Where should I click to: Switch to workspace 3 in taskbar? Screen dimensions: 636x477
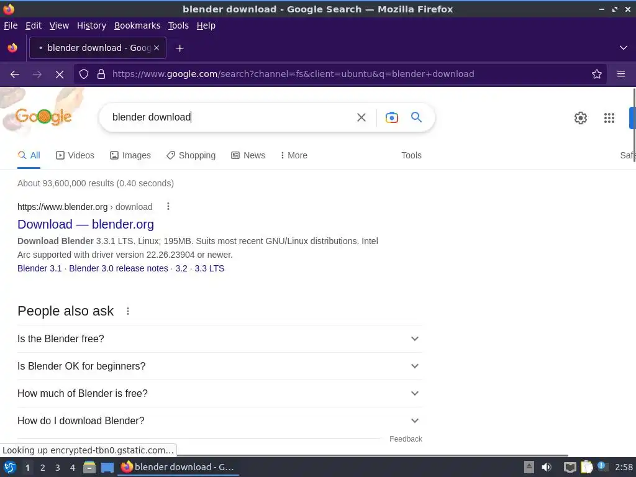(58, 468)
